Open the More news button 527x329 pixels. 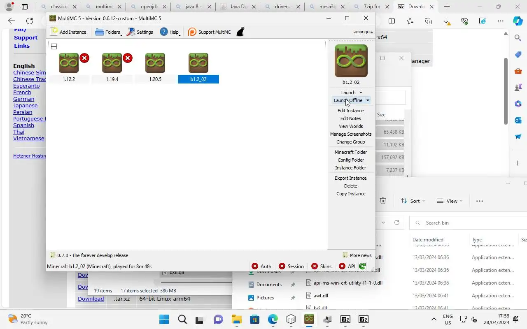[357, 255]
